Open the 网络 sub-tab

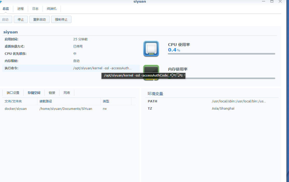pyautogui.click(x=67, y=93)
